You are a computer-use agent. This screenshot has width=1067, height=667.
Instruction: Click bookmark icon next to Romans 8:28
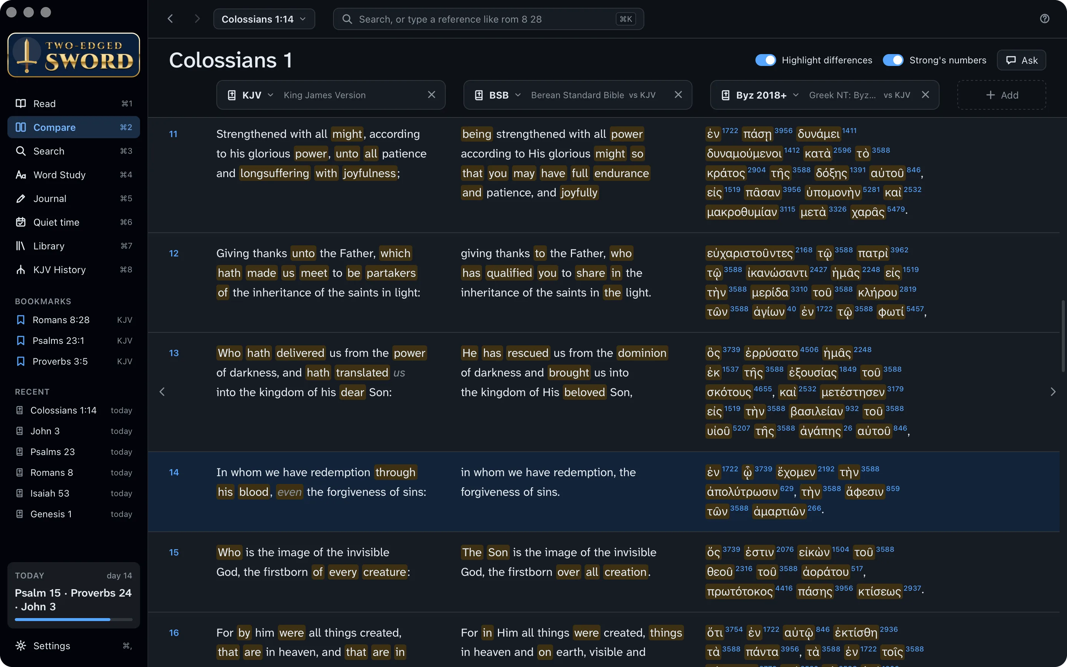20,320
